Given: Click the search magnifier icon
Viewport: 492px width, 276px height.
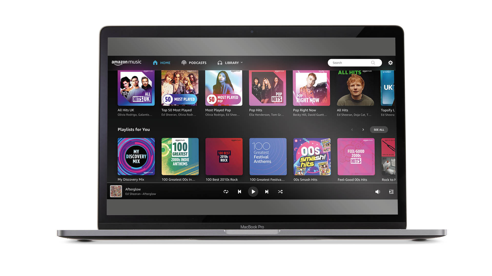Looking at the screenshot, I should pyautogui.click(x=373, y=63).
